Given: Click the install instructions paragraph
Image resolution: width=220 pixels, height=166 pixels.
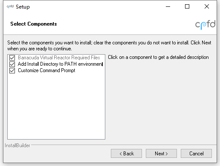Looking at the screenshot, I should point(109,46).
